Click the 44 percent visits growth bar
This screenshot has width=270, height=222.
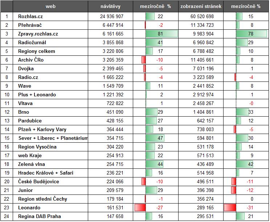[155, 164]
